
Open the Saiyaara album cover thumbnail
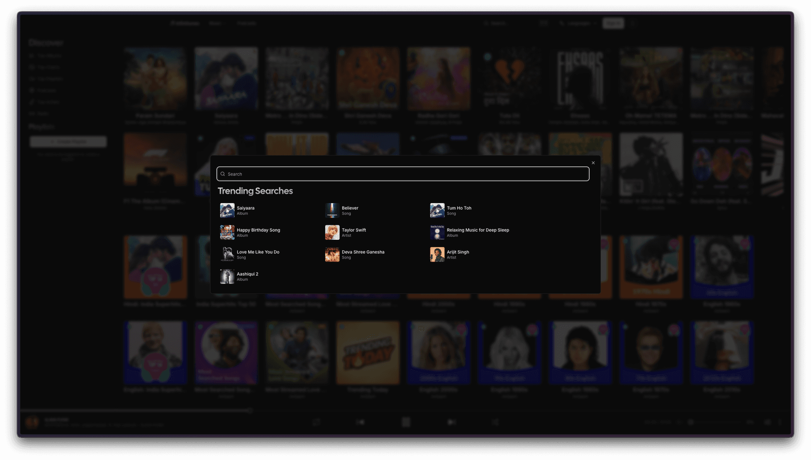pos(227,210)
